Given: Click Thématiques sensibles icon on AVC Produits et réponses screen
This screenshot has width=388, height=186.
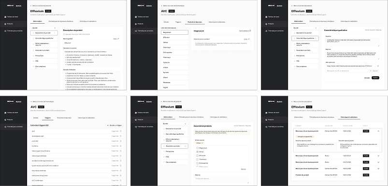Looking at the screenshot, I should tap(136, 31).
